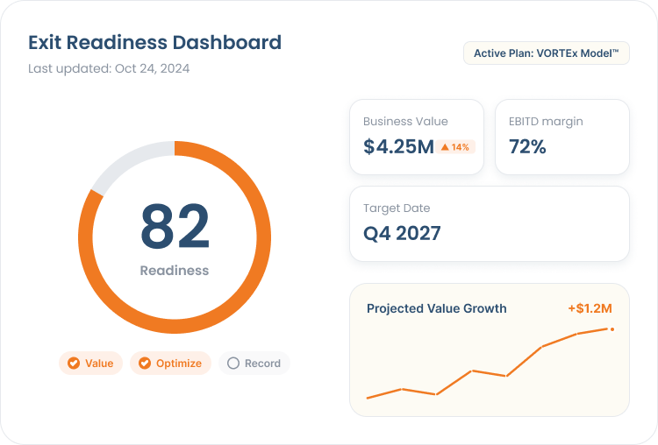658x445 pixels.
Task: Click the endpoint dot on growth line
Action: [612, 329]
